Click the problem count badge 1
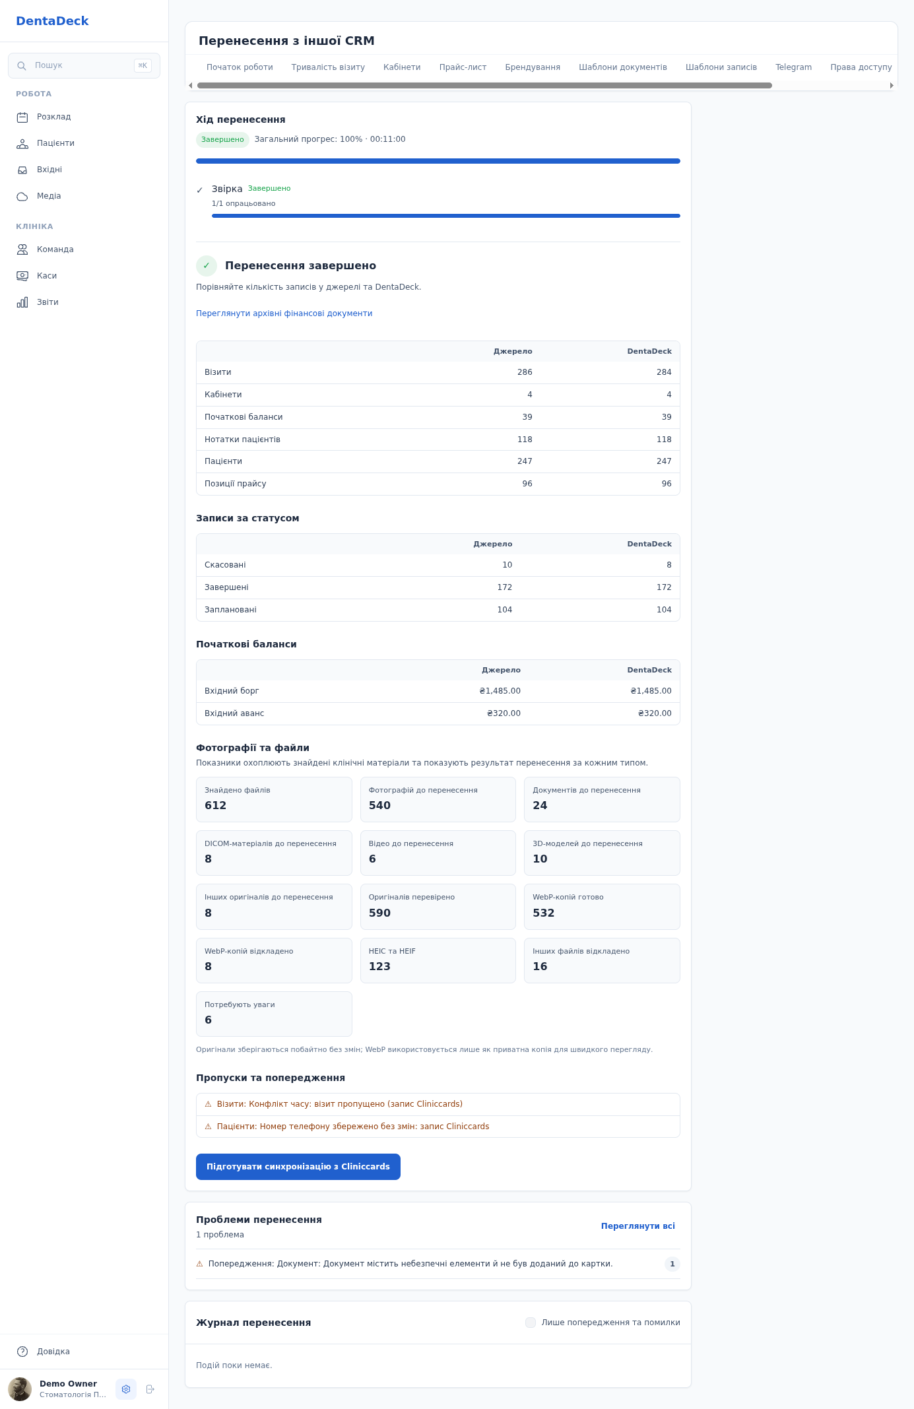Image resolution: width=914 pixels, height=1409 pixels. 672,1264
